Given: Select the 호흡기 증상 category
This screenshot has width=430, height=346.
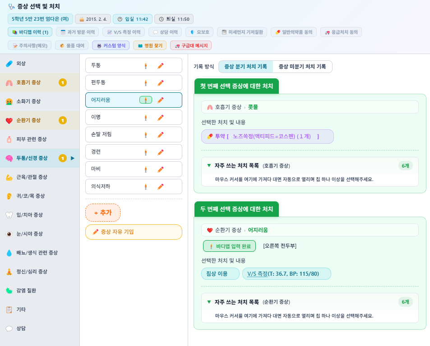Looking at the screenshot, I should [40, 82].
